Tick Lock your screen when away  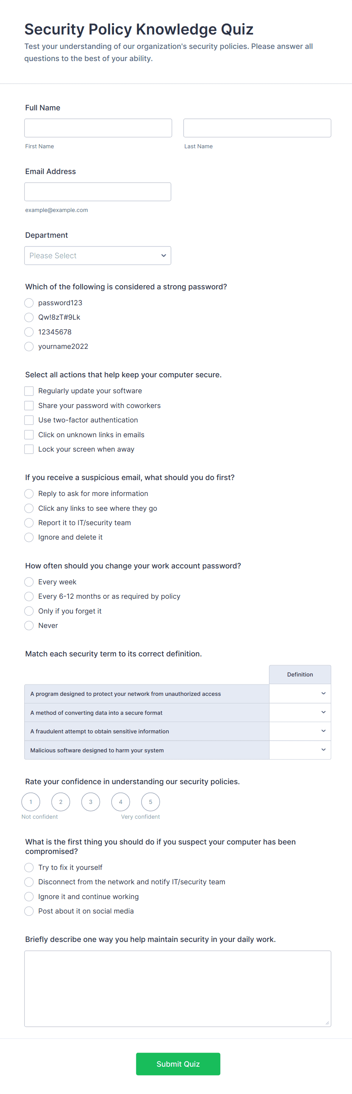pos(29,449)
